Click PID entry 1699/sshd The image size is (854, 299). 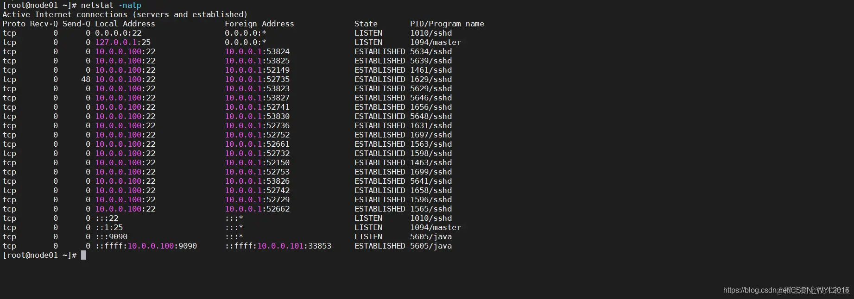coord(431,172)
